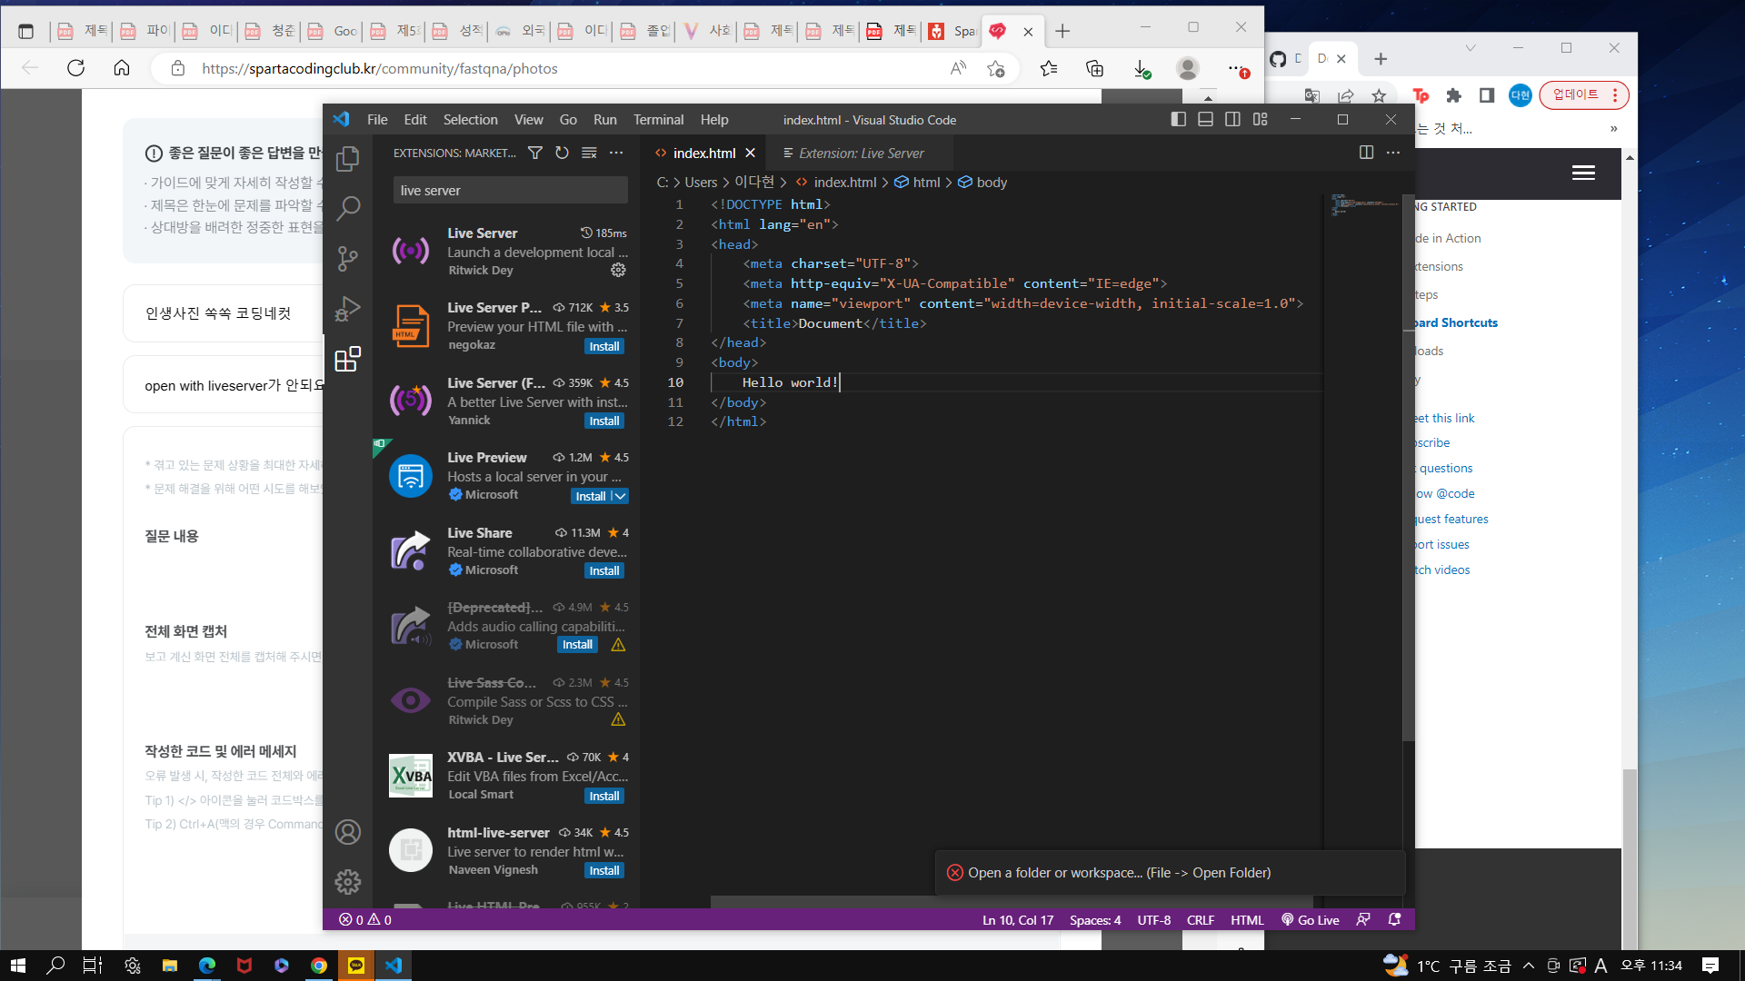Click index.html breadcrumb item

click(836, 182)
